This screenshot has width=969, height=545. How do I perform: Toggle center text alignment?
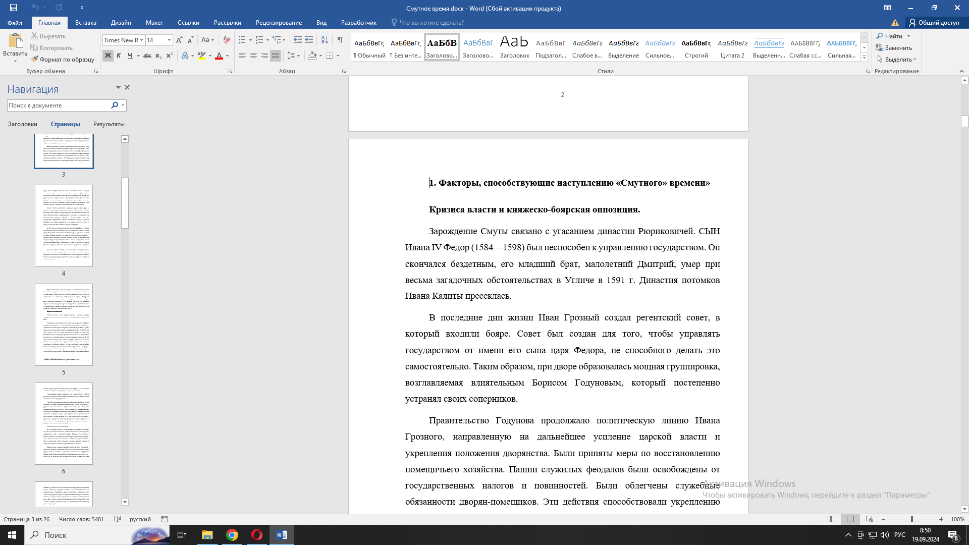coord(253,56)
